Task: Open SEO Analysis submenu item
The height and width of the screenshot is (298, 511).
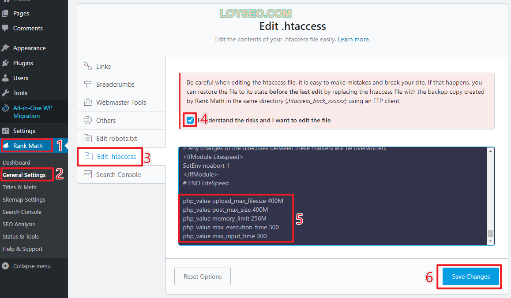Action: pos(19,224)
